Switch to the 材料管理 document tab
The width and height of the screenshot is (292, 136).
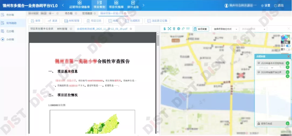(x=62, y=29)
